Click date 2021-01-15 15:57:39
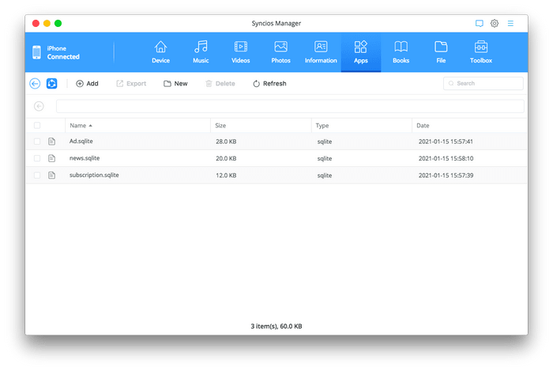553x371 pixels. point(446,176)
